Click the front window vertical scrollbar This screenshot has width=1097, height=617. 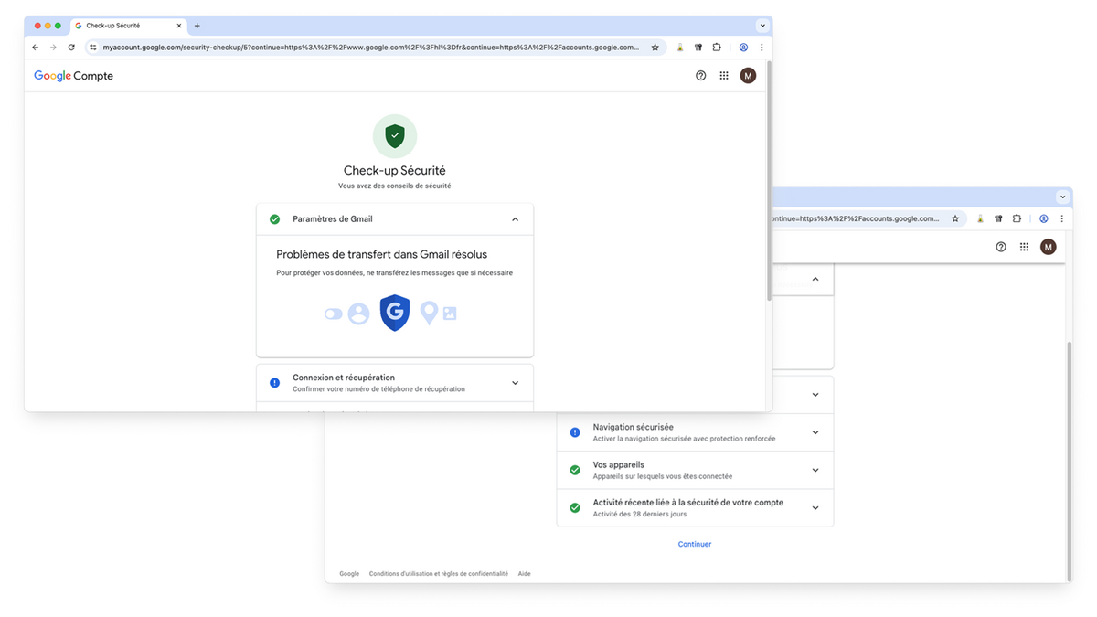[x=769, y=181]
